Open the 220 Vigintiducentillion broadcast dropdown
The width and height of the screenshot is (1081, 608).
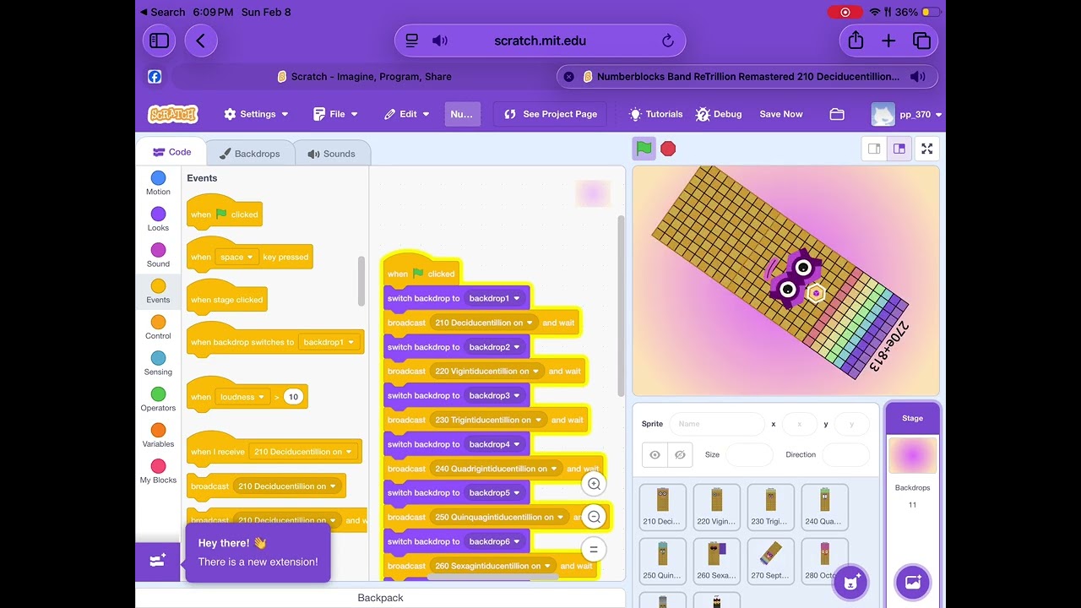point(487,372)
